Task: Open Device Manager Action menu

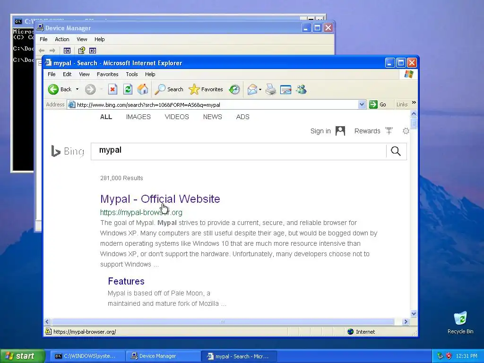Action: click(62, 40)
